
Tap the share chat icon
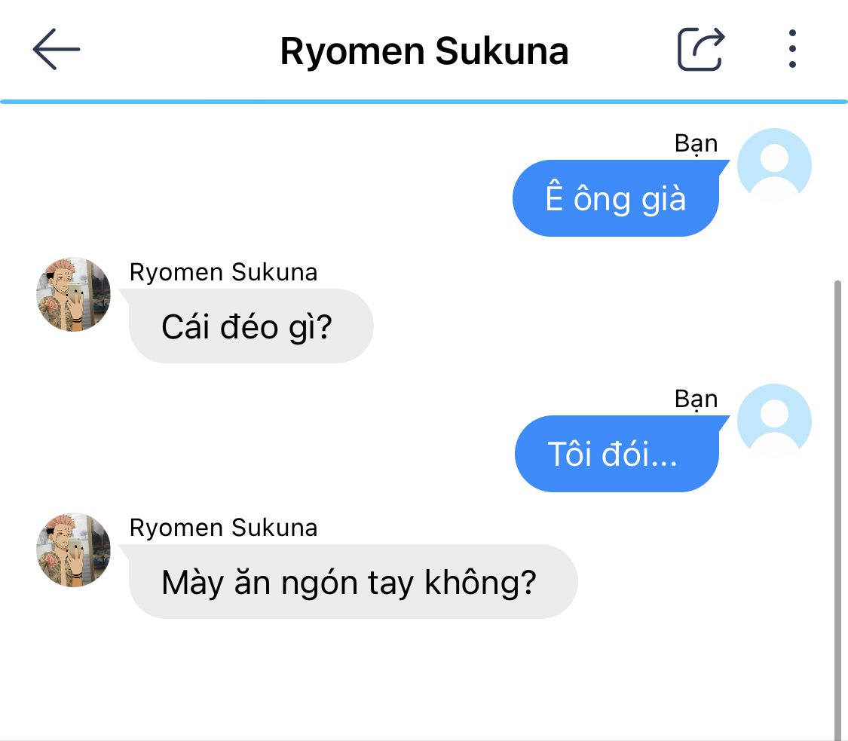701,49
